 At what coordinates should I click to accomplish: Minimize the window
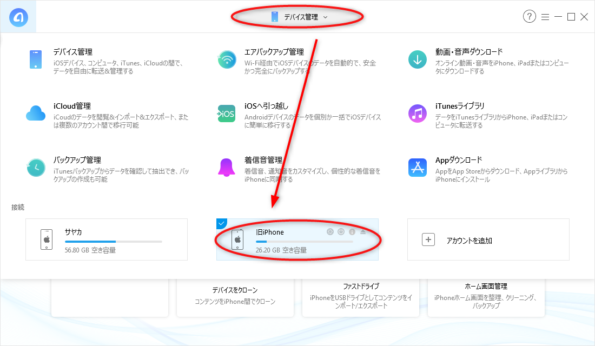click(x=558, y=17)
